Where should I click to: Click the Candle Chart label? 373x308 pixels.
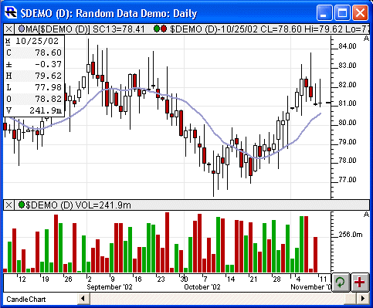tap(26, 300)
